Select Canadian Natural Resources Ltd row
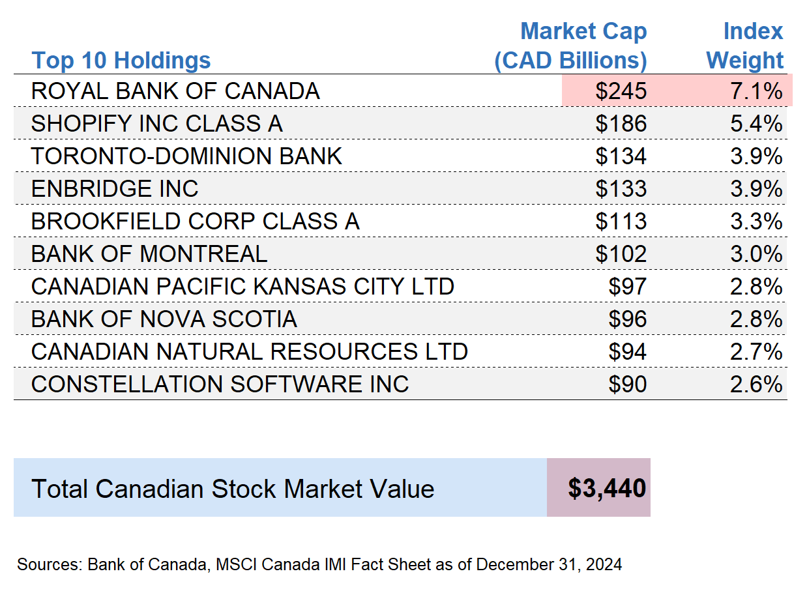 249,351
